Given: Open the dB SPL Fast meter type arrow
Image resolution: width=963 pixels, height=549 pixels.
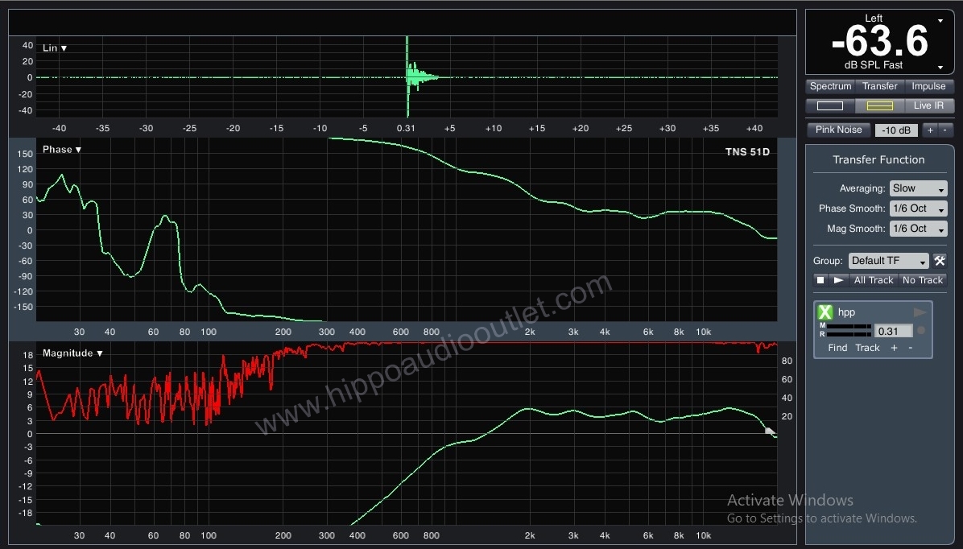Looking at the screenshot, I should point(940,67).
